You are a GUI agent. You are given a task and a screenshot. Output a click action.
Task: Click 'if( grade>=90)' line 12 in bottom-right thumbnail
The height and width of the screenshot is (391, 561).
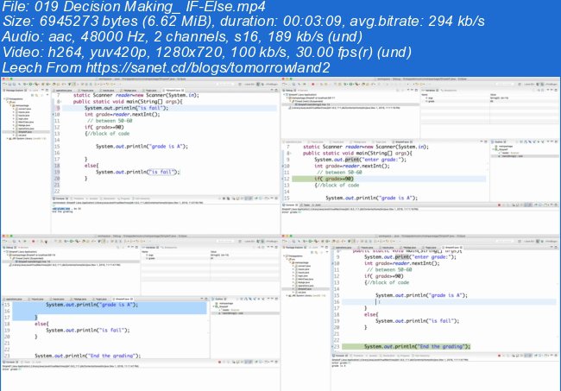(384, 276)
